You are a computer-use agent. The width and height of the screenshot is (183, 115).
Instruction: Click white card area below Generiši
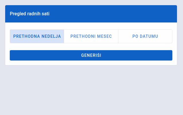(x=91, y=63)
